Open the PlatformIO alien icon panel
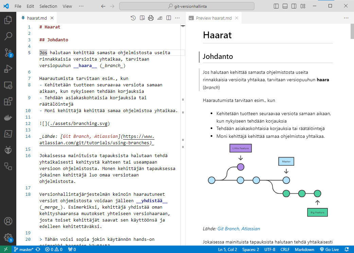The width and height of the screenshot is (354, 253). [8, 150]
